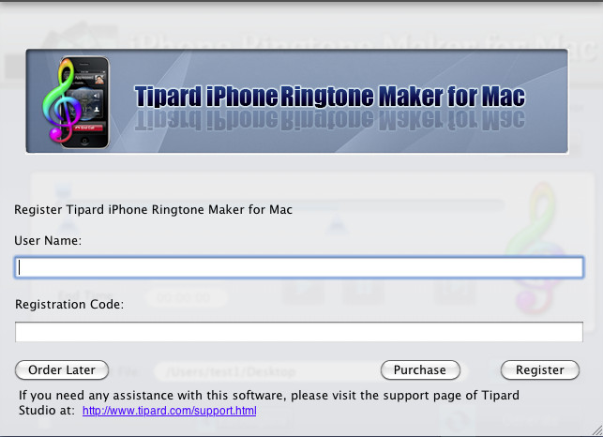The height and width of the screenshot is (437, 603).
Task: Click the Register Tipard iPhone Ringtone Maker heading
Action: (x=153, y=210)
